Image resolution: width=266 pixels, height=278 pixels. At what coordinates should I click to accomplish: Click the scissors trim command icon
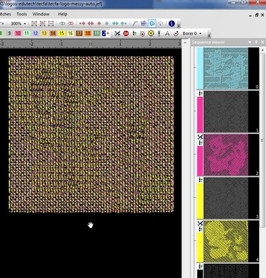(117, 33)
